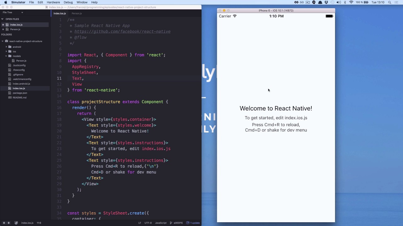Close Person.js in open files
Image resolution: width=403 pixels, height=226 pixels.
[x=3, y=30]
